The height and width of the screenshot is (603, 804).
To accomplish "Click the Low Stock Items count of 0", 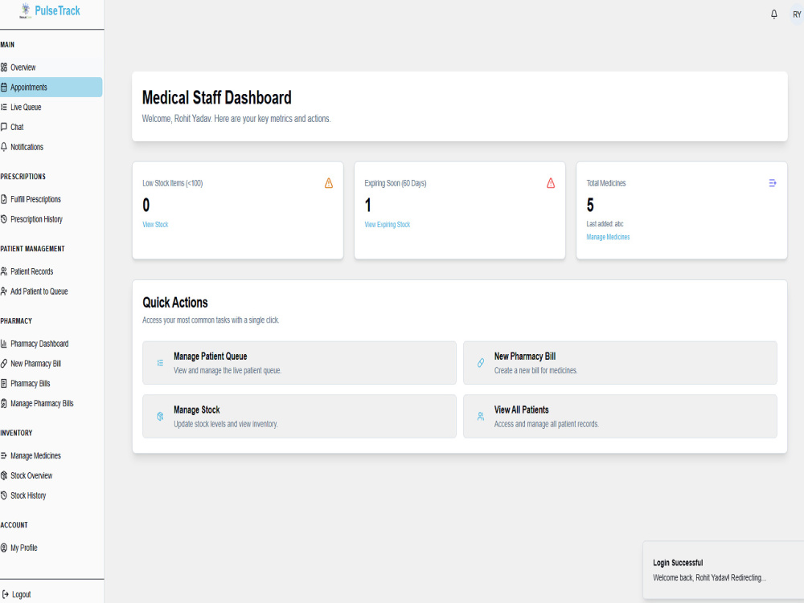I will (146, 206).
